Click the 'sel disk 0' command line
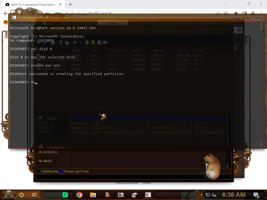 point(31,49)
